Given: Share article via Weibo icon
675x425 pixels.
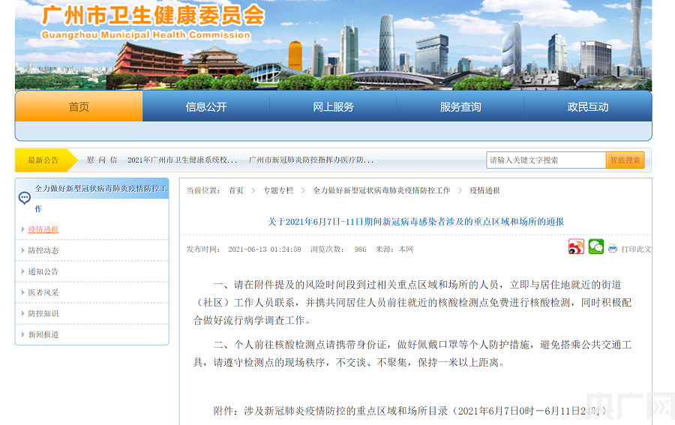Looking at the screenshot, I should [x=576, y=247].
